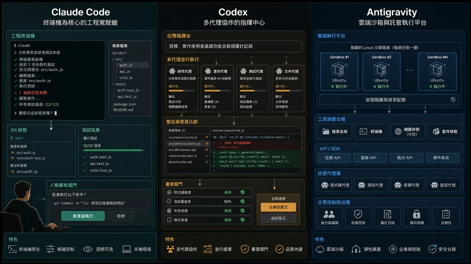471x264 pixels.
Task: Click the 本機環境 laptop feature icon
Action: pyautogui.click(x=127, y=249)
